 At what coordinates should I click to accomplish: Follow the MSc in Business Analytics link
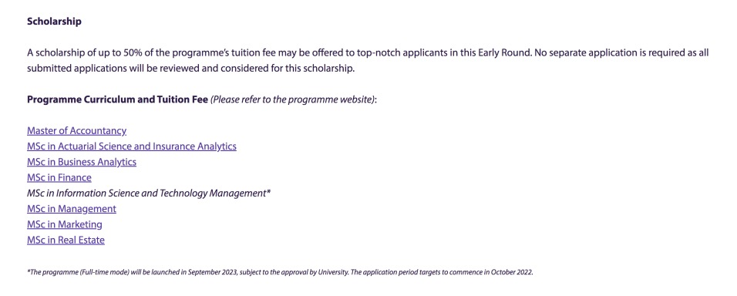[82, 162]
